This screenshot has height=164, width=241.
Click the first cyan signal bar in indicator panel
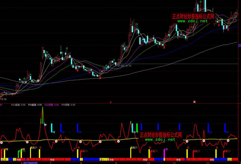[52, 127]
